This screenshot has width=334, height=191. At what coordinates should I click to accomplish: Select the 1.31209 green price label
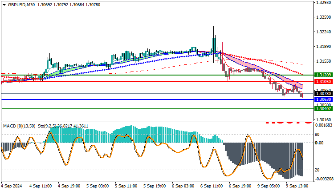(x=323, y=75)
